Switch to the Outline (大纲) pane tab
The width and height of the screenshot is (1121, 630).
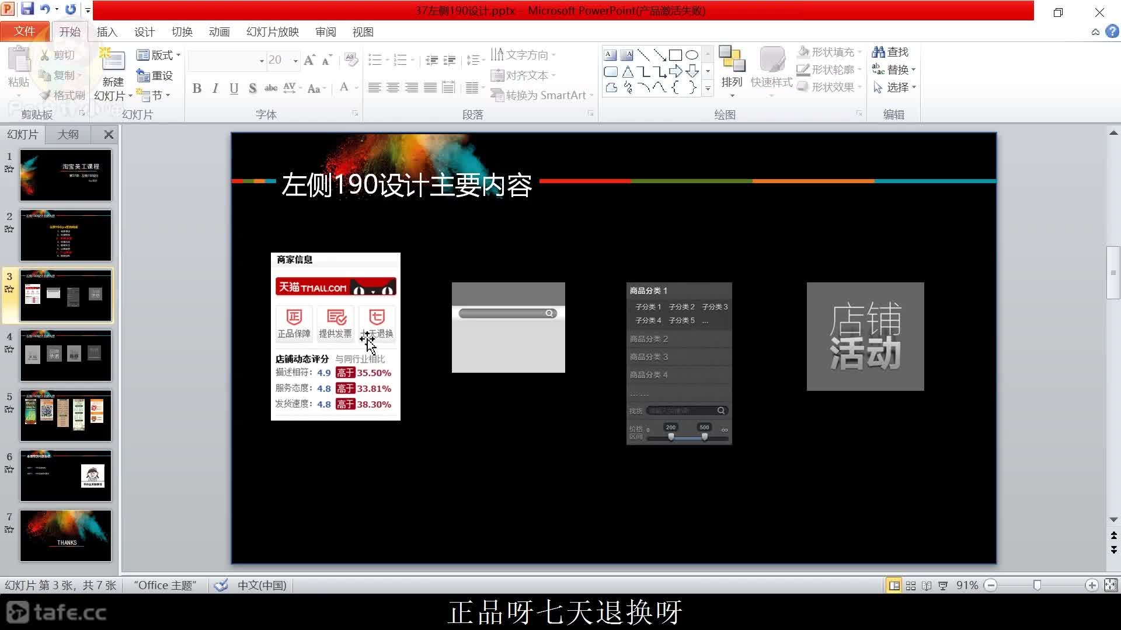[x=68, y=134]
